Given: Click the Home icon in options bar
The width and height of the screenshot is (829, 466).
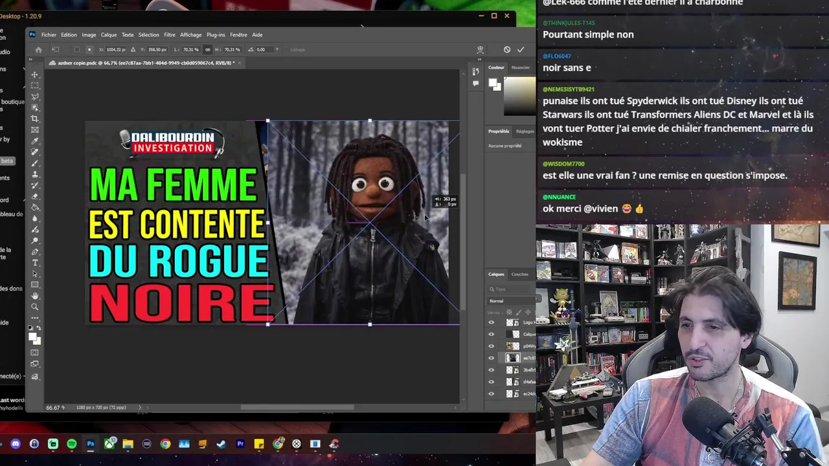Looking at the screenshot, I should click(x=38, y=50).
